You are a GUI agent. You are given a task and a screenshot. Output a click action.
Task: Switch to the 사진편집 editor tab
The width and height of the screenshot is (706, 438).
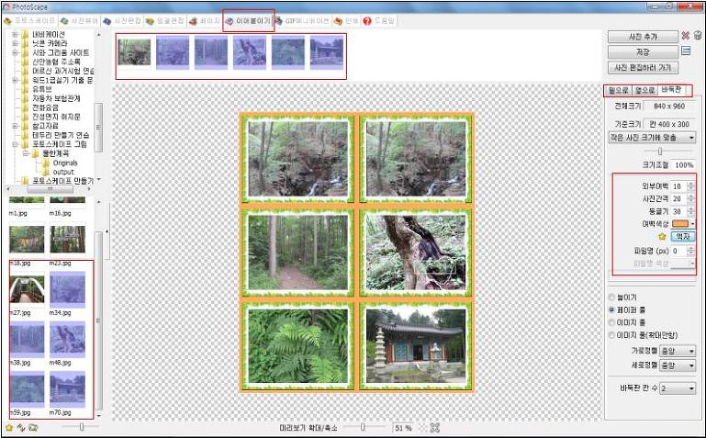tap(122, 21)
